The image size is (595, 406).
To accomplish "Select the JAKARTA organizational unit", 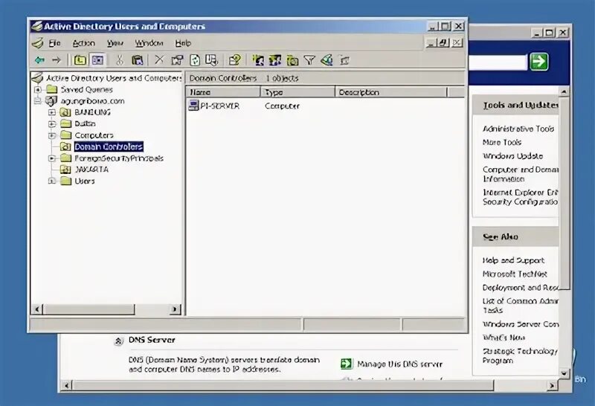I will point(91,170).
